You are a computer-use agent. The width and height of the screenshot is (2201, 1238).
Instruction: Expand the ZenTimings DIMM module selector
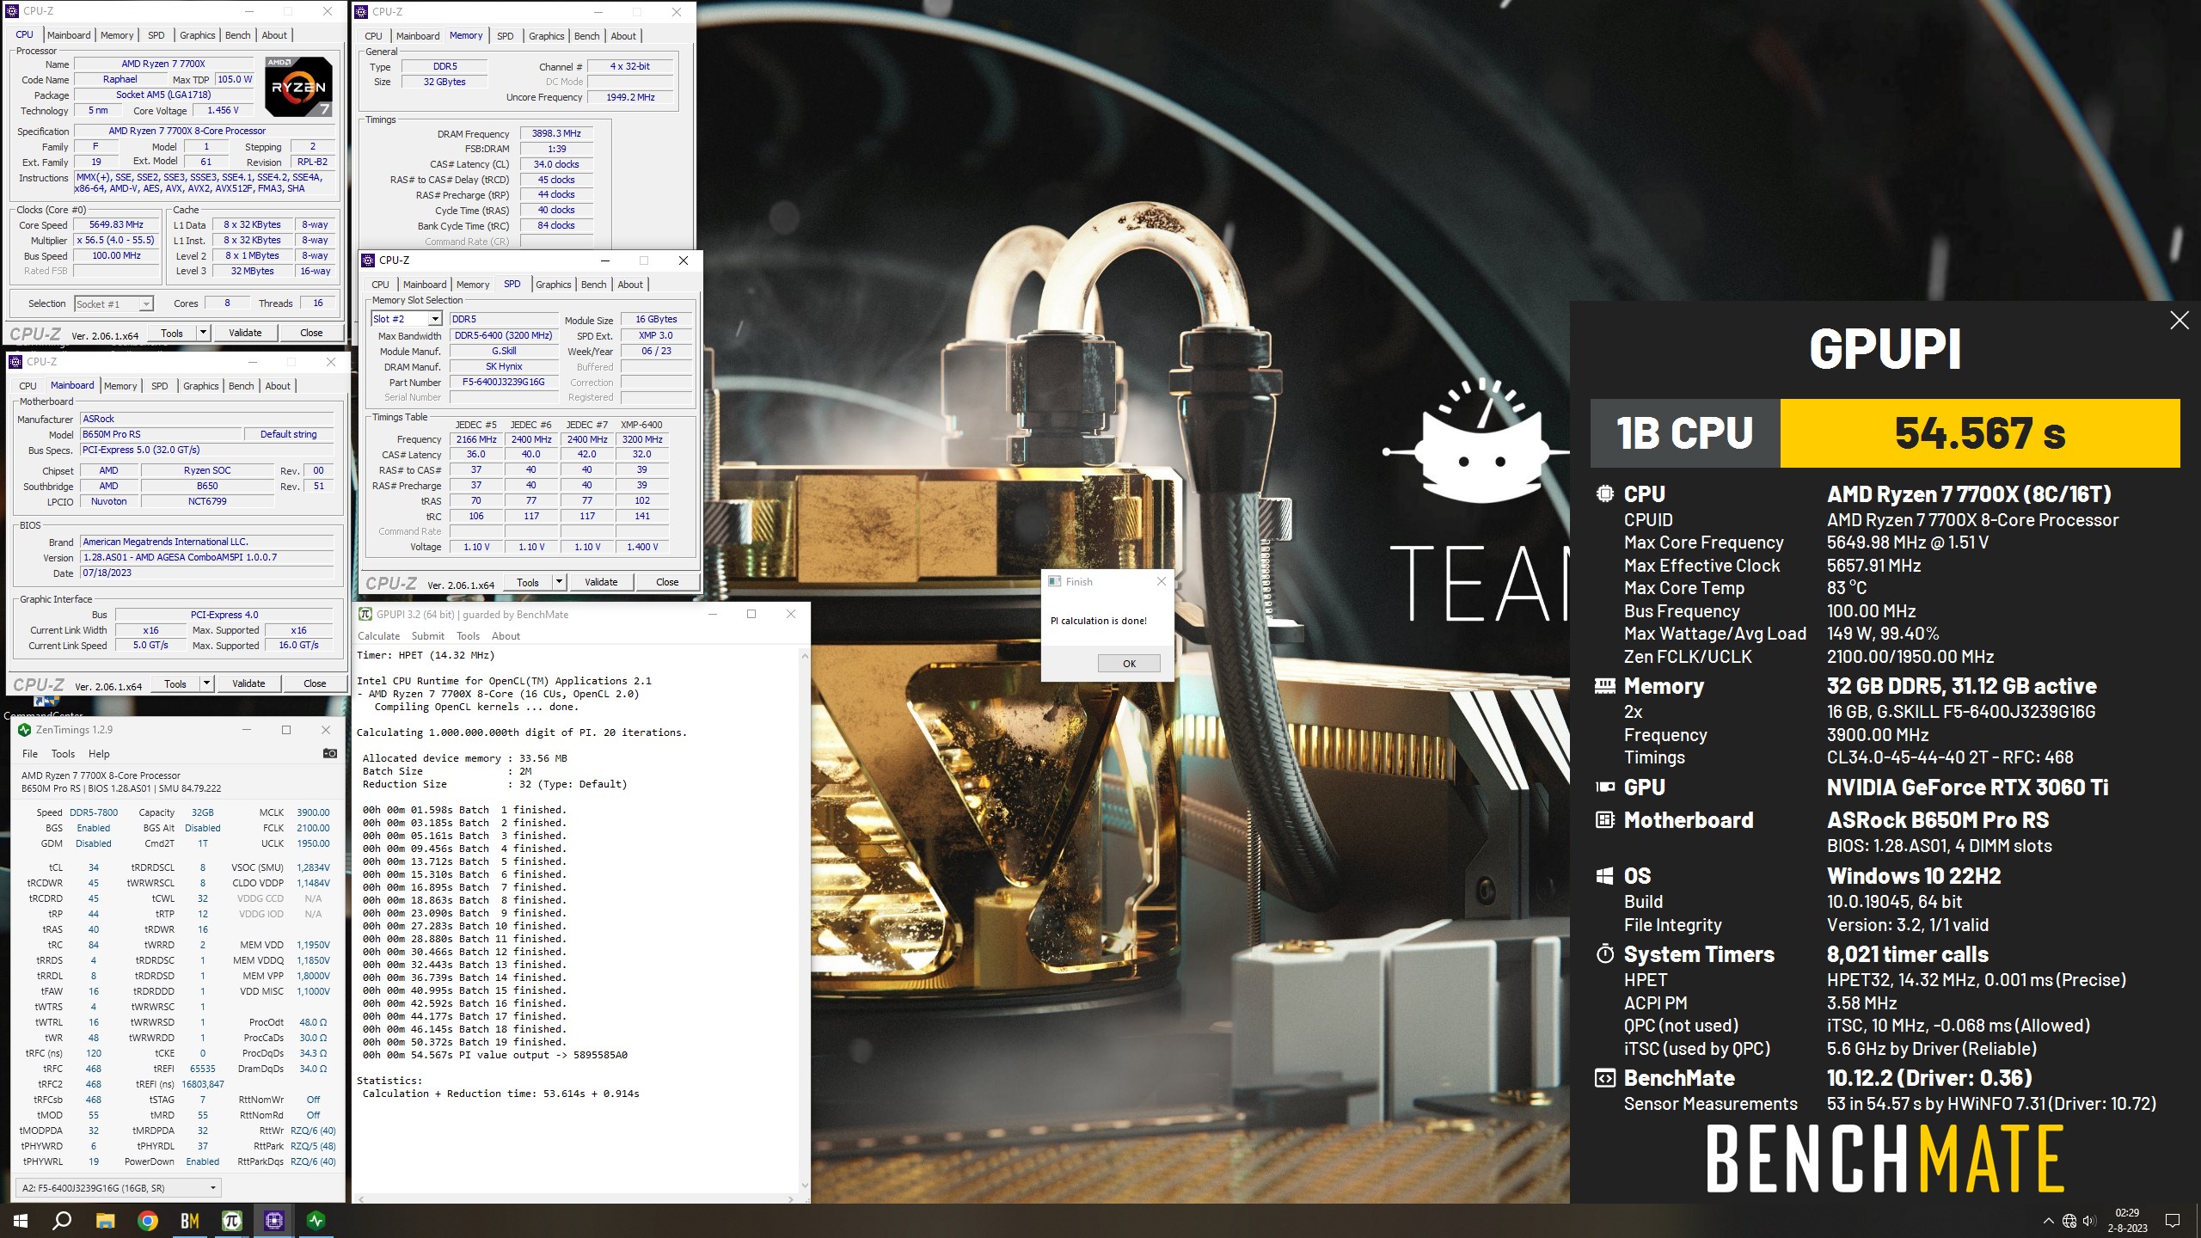click(212, 1188)
